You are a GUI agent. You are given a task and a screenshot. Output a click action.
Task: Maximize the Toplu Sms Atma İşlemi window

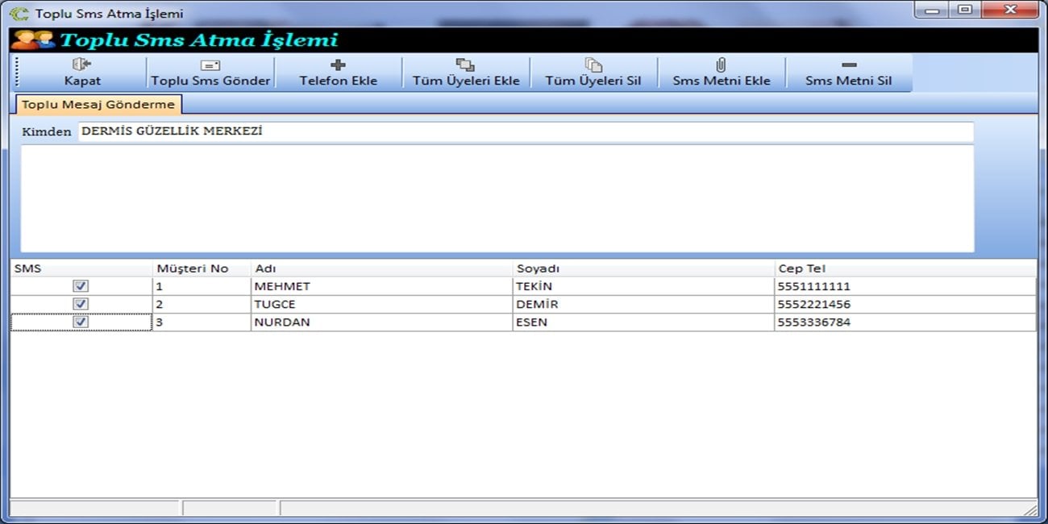(964, 10)
